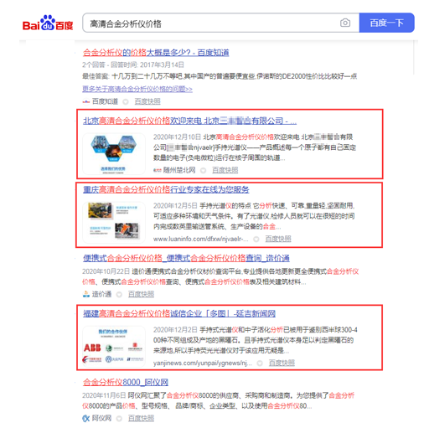Image resolution: width=424 pixels, height=433 pixels.
Task: Open 重庆高清合金分析仪价格行业专家 result title
Action: click(166, 189)
